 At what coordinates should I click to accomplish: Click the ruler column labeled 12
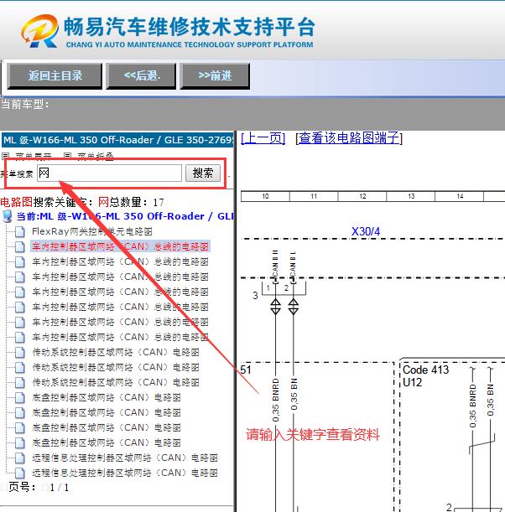[x=362, y=196]
